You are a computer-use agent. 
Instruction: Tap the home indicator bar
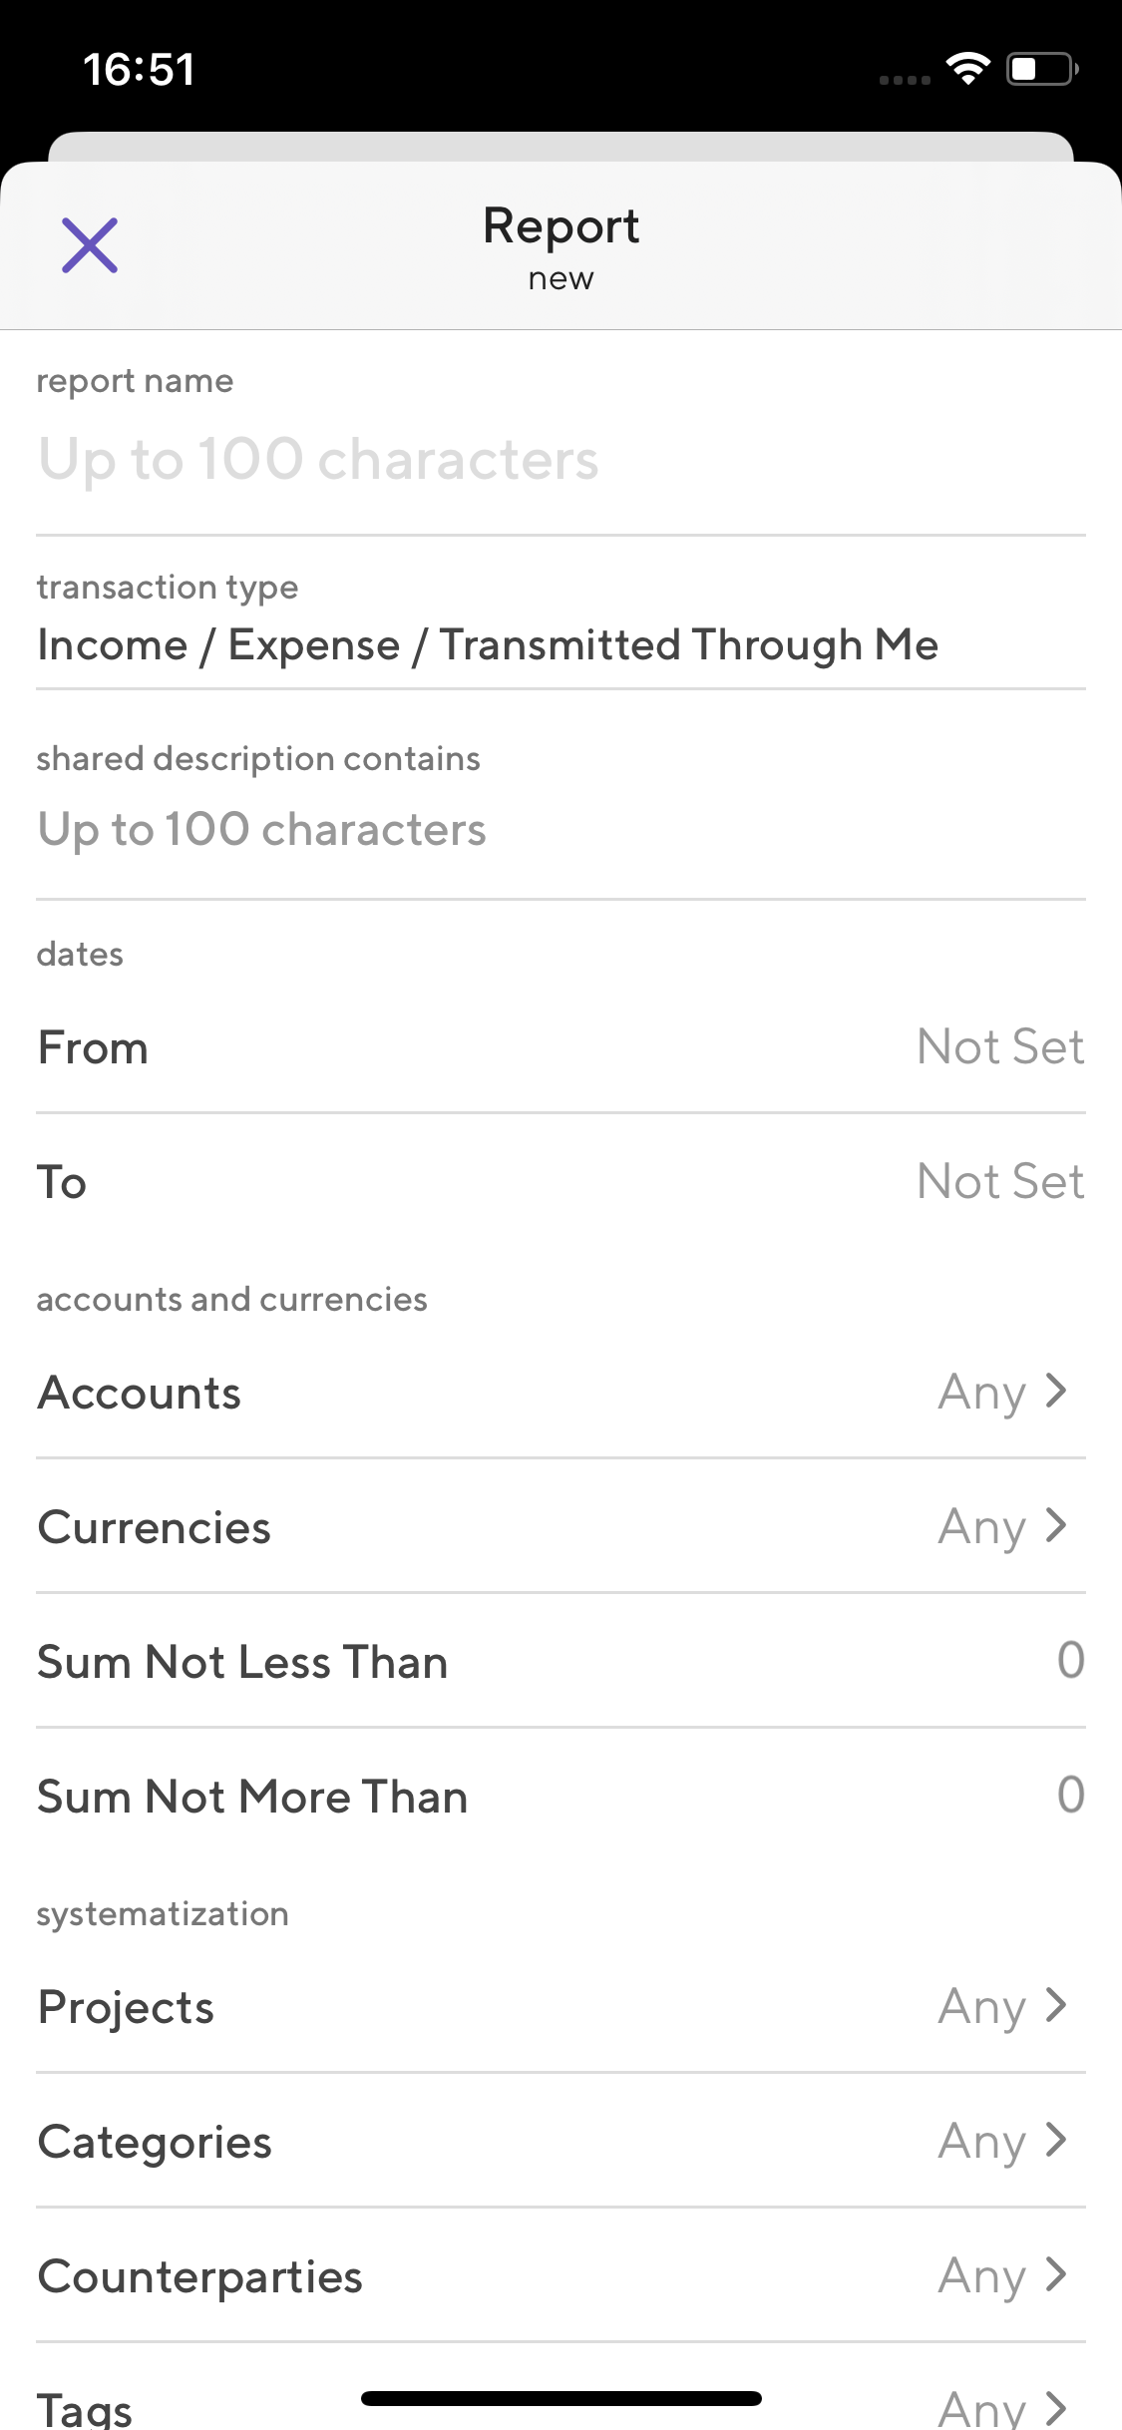pyautogui.click(x=561, y=2398)
